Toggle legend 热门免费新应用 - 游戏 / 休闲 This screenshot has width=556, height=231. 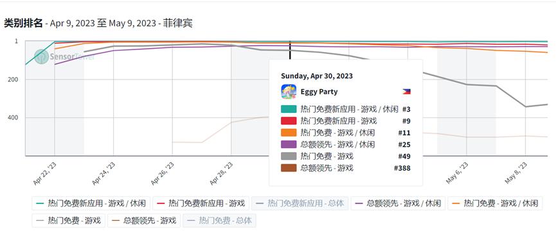coord(91,203)
